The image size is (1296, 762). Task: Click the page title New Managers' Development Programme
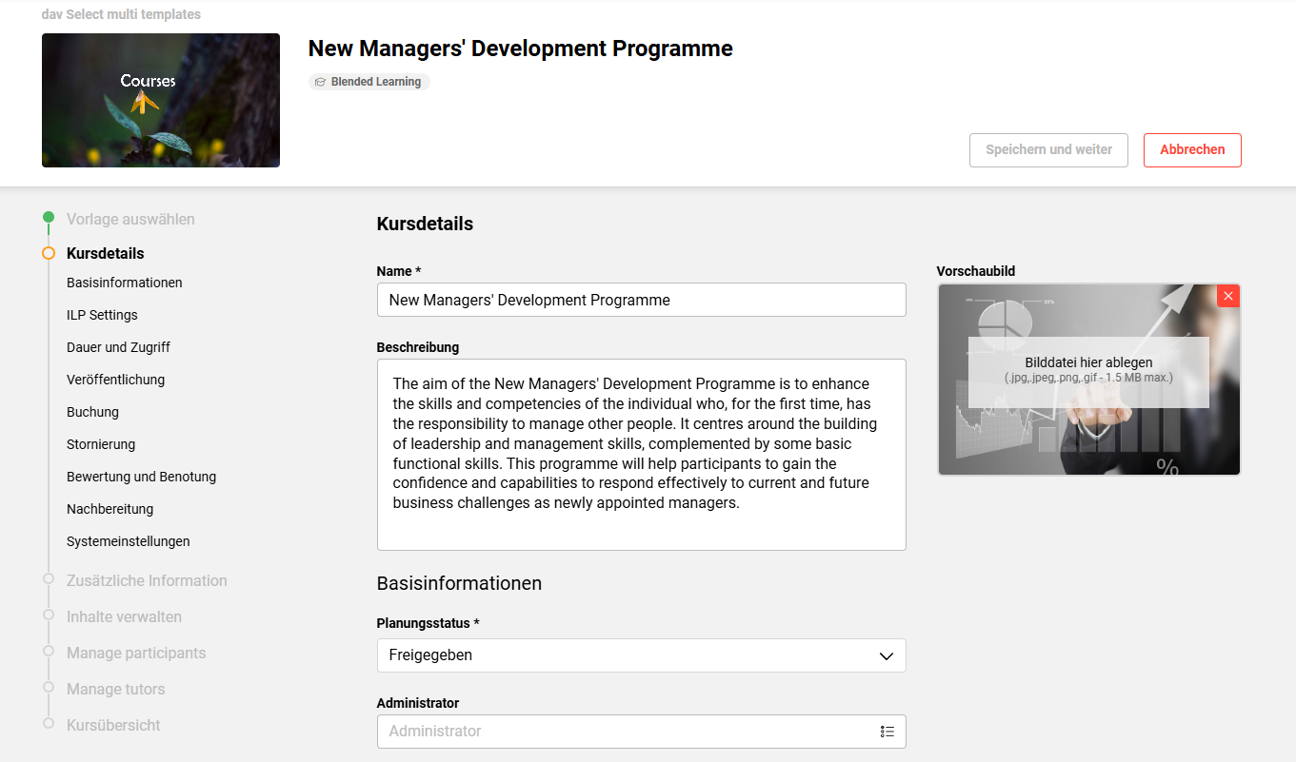tap(521, 49)
